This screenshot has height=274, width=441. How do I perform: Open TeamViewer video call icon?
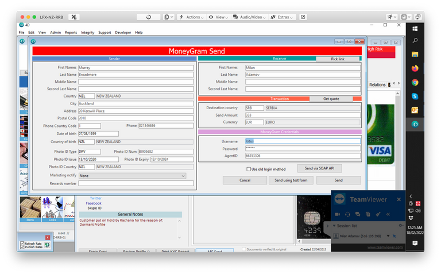pyautogui.click(x=337, y=214)
